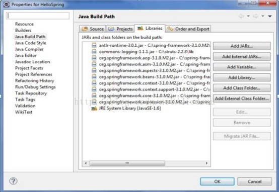The width and height of the screenshot is (279, 192).
Task: Click the scroll right arrow of library list
Action: [206, 163]
